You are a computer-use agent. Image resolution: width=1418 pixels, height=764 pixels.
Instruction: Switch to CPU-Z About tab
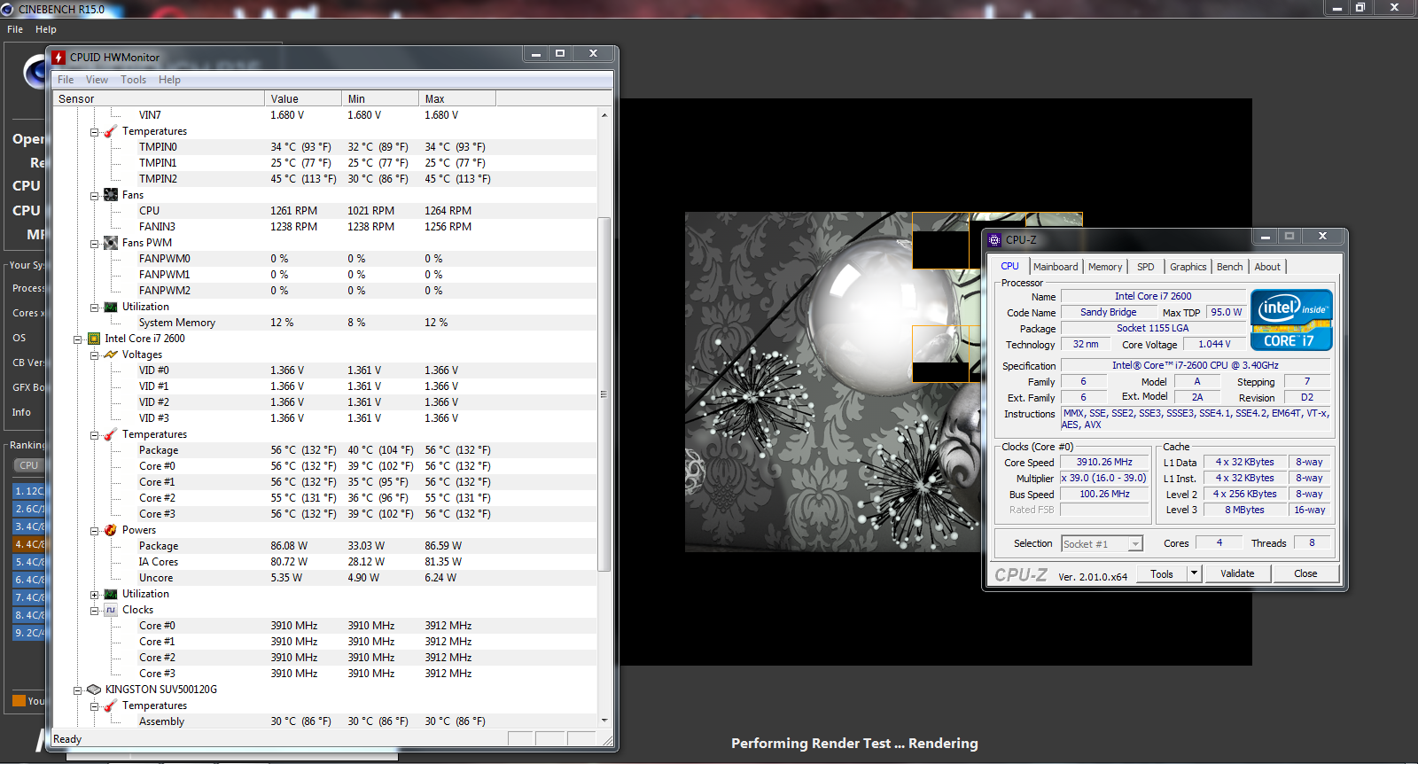pos(1267,267)
